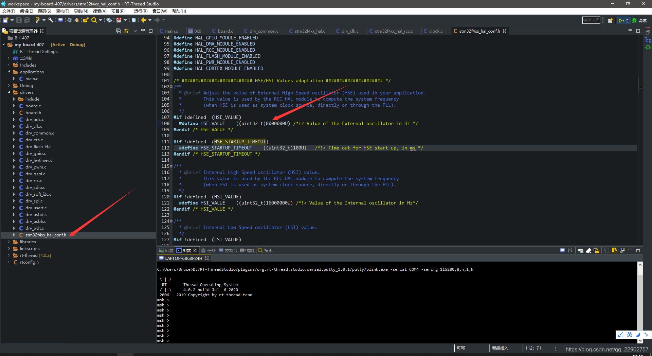
Task: Expand the rt-thread [4.0.2] folder
Action: point(9,255)
